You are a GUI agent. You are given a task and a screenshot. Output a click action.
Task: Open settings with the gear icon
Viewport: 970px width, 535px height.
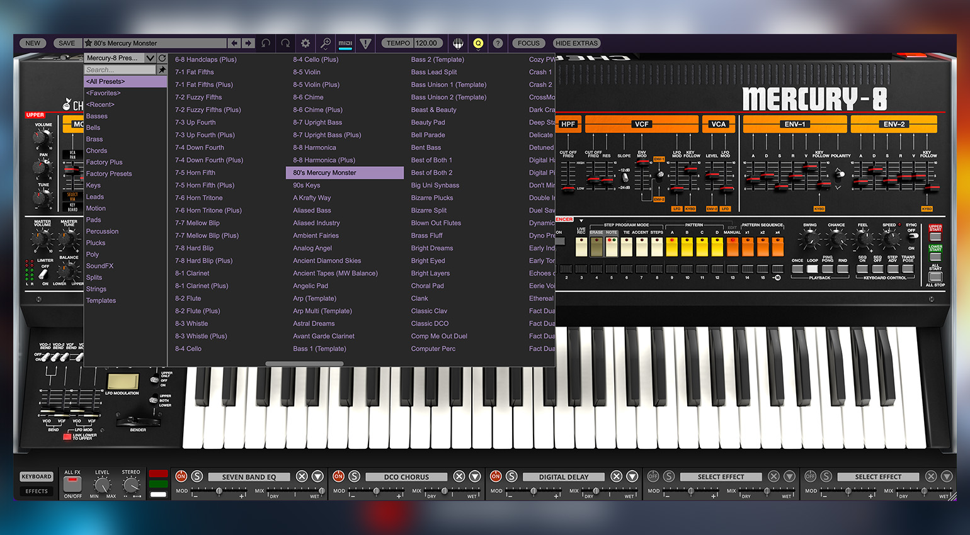coord(305,43)
